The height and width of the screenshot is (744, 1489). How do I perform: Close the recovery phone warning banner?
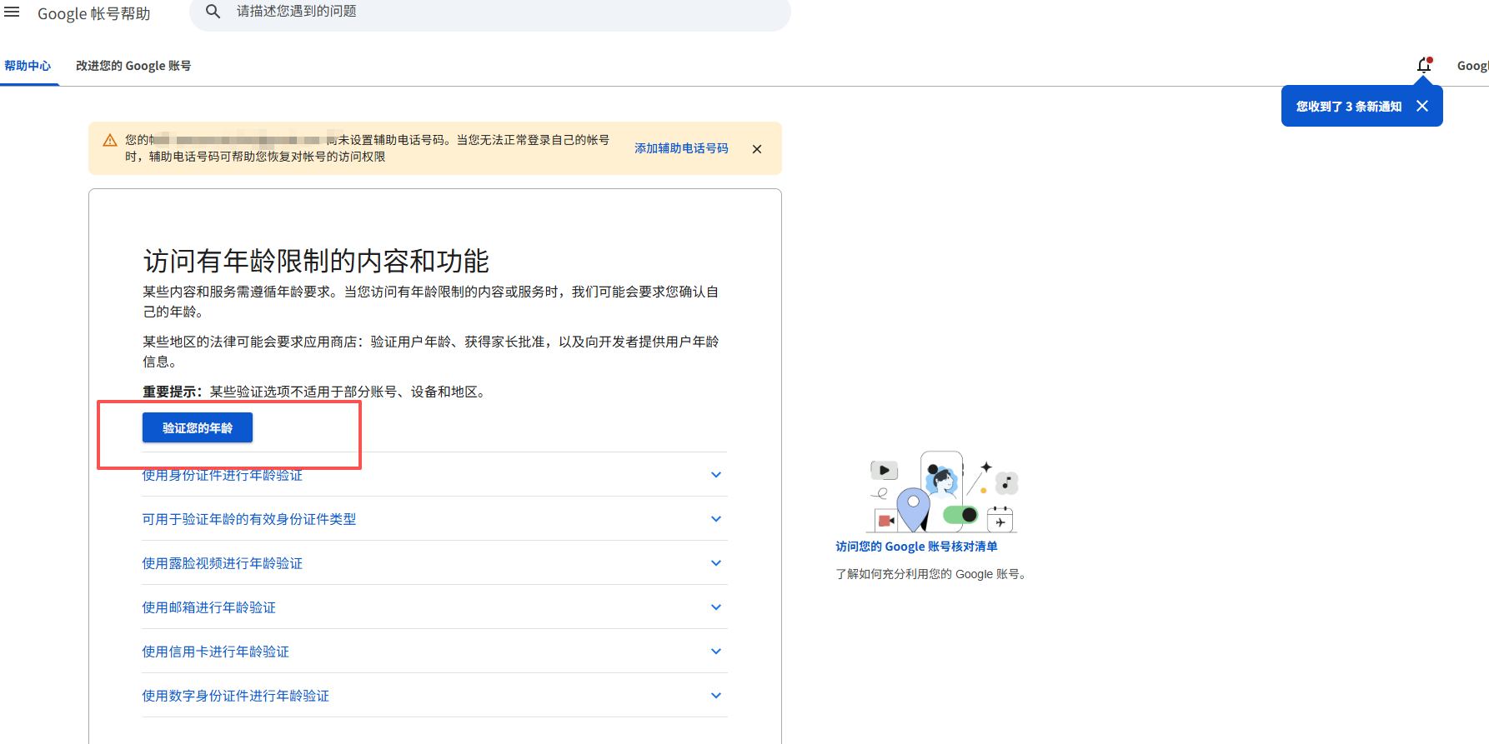click(x=757, y=149)
